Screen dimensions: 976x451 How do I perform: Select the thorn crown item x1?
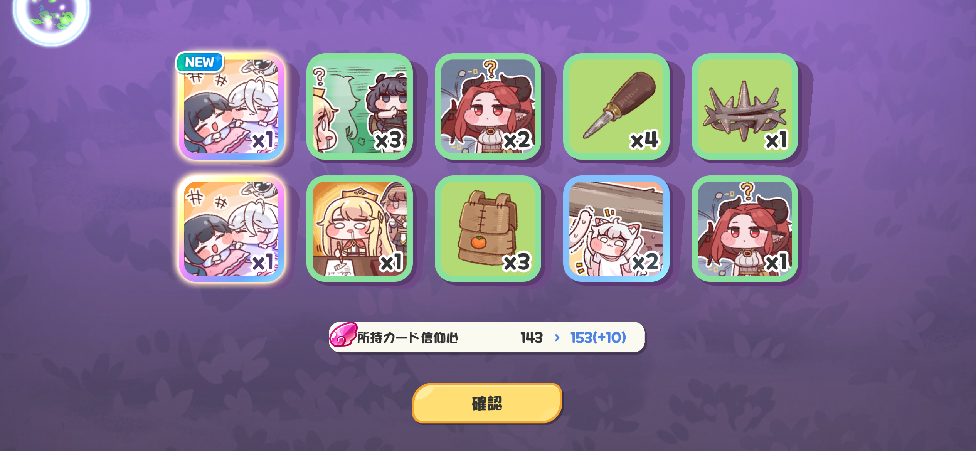(x=745, y=106)
